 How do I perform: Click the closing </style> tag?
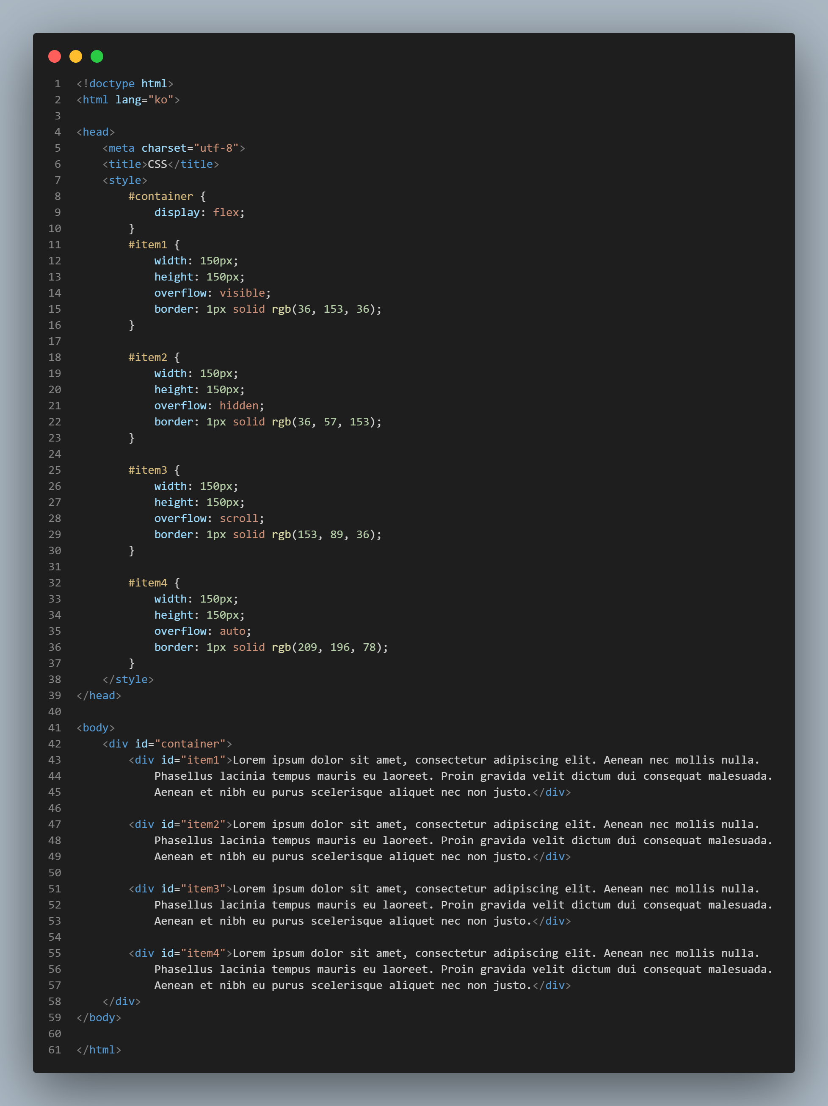click(128, 680)
